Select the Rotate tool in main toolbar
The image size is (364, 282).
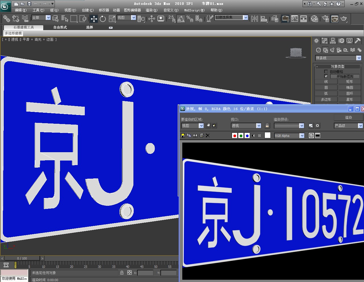point(103,19)
